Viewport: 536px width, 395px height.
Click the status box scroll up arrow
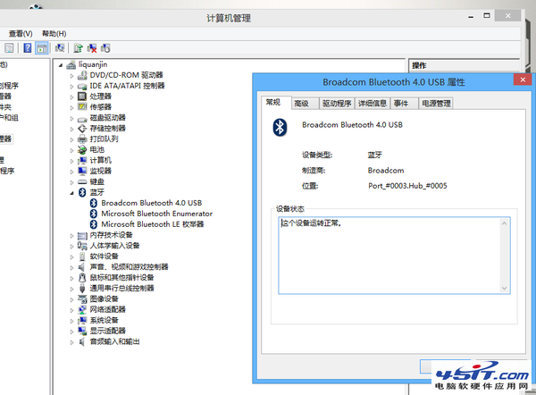pos(504,223)
